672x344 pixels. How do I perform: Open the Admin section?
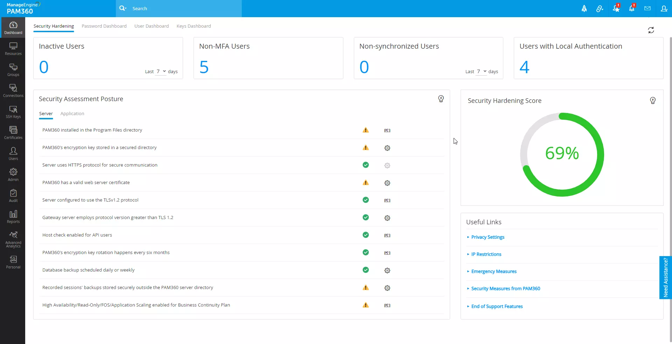(13, 174)
